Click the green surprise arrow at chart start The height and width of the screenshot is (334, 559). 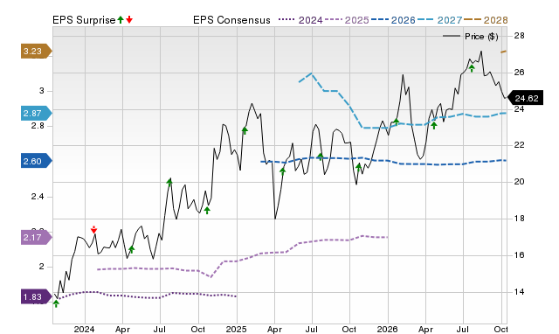click(x=56, y=303)
